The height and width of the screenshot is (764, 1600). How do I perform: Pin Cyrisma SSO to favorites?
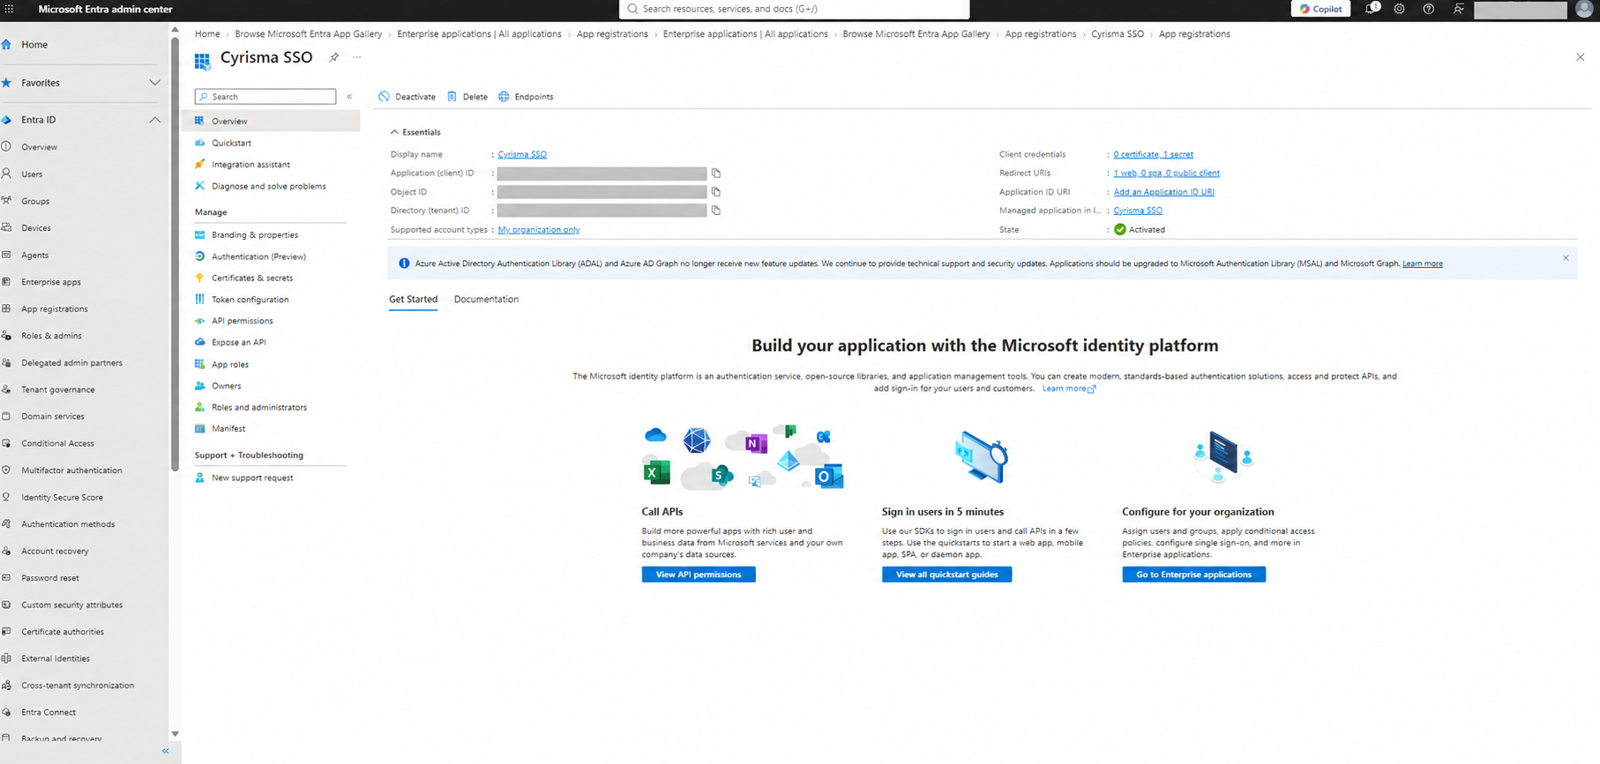pos(334,57)
